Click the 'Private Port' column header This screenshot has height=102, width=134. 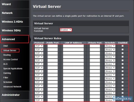(95, 43)
